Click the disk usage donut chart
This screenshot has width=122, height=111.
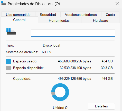coord(60,92)
